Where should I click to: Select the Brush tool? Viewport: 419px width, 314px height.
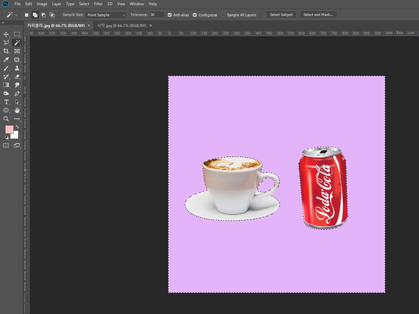(6, 68)
